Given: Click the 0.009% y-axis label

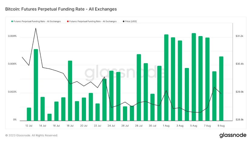Looking at the screenshot, I should (12, 36).
